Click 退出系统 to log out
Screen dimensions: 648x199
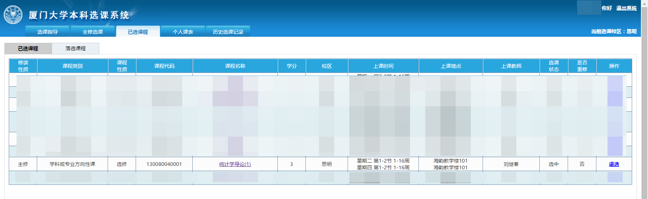click(x=626, y=8)
